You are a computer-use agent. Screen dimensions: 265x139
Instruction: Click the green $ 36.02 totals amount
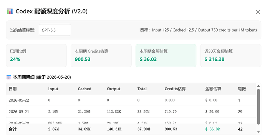(x=212, y=129)
